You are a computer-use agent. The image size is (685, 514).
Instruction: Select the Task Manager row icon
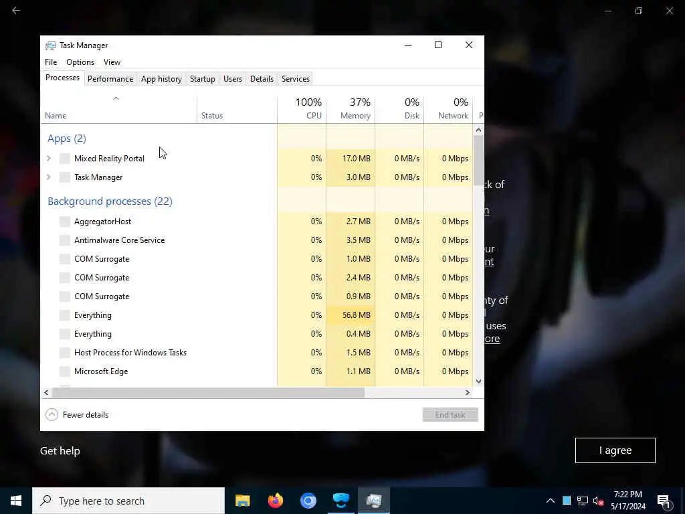(x=65, y=177)
